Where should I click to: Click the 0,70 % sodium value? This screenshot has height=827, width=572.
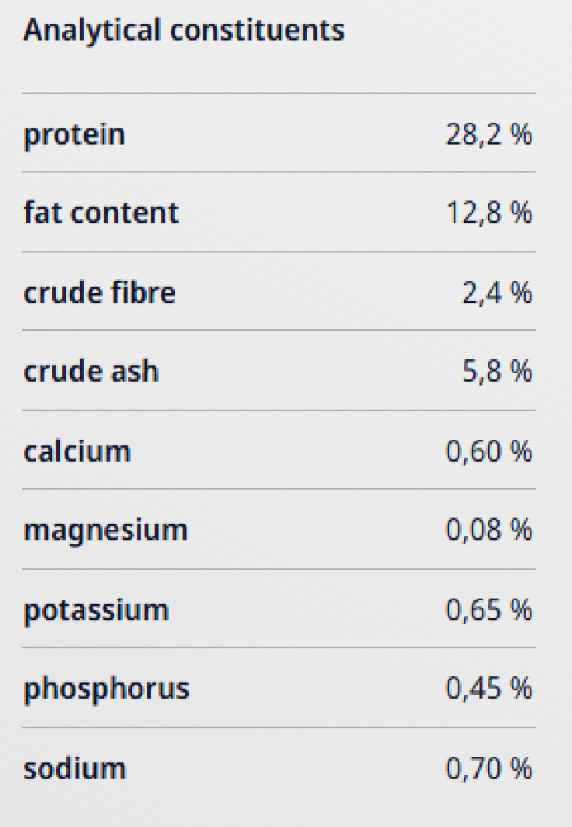click(x=488, y=768)
